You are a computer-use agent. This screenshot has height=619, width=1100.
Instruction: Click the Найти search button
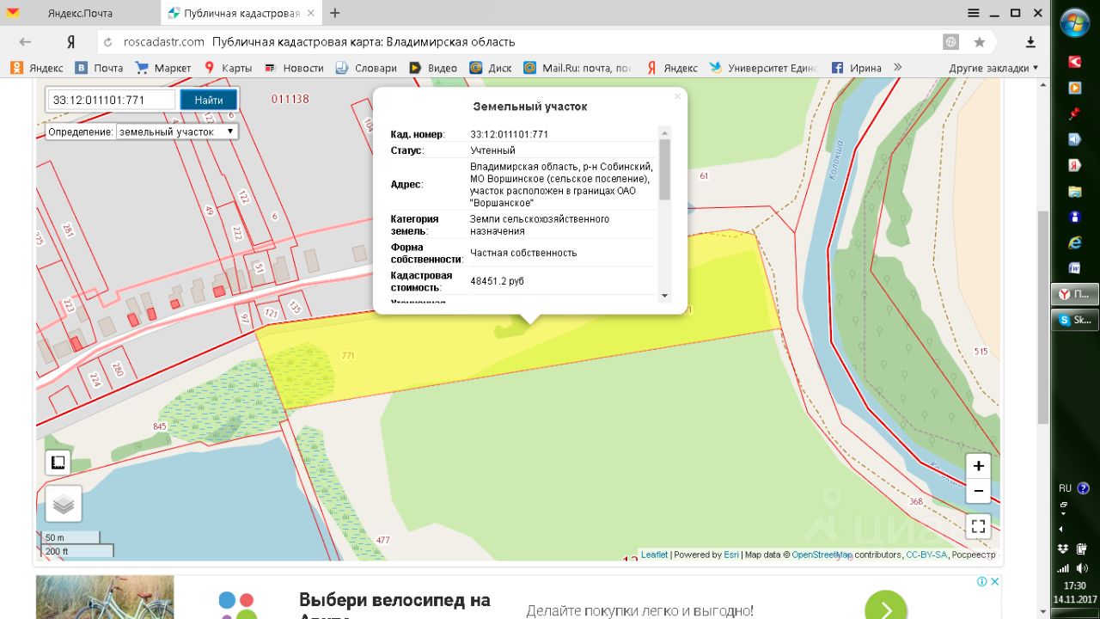tap(209, 100)
